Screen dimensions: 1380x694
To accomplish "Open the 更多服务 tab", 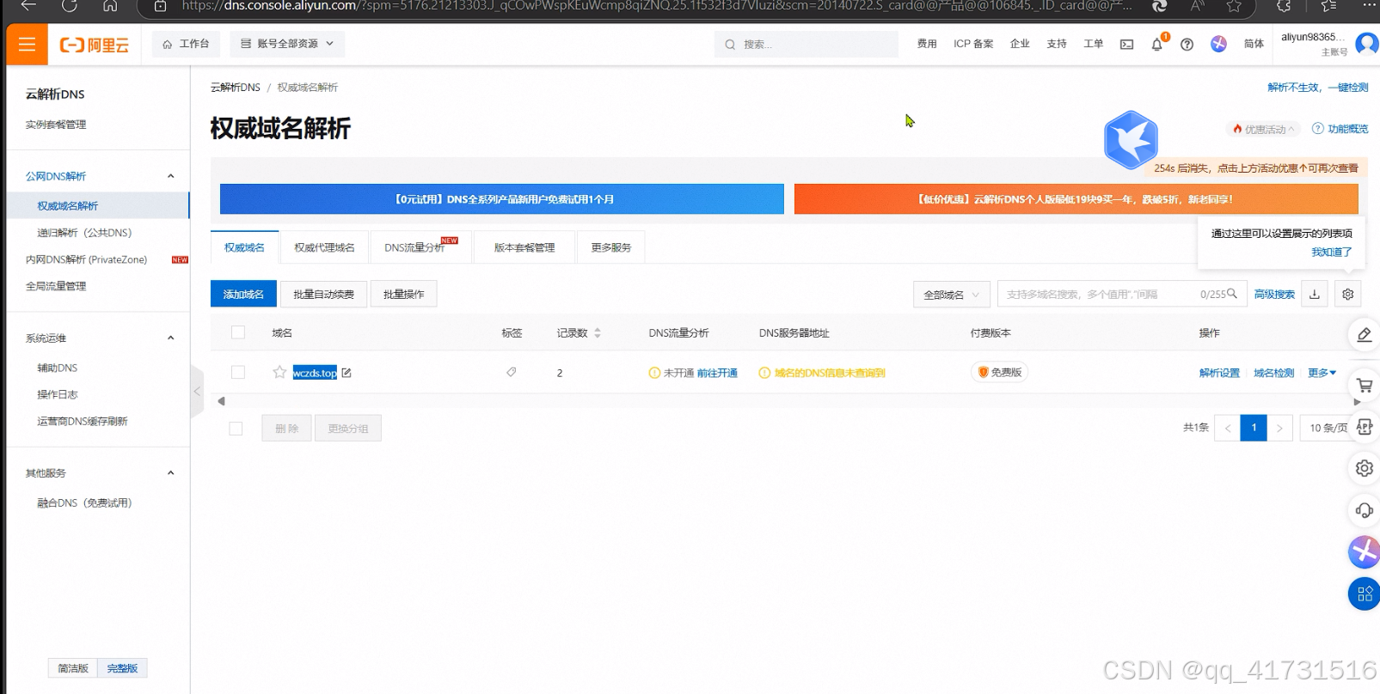I will point(611,247).
